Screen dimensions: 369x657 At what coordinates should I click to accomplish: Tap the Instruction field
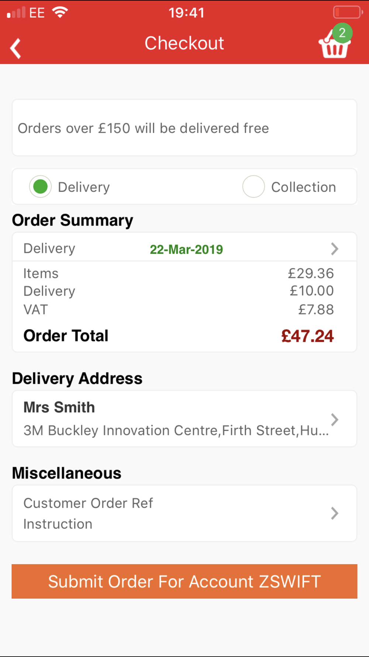(58, 524)
